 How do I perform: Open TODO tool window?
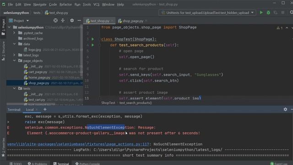[16, 164]
